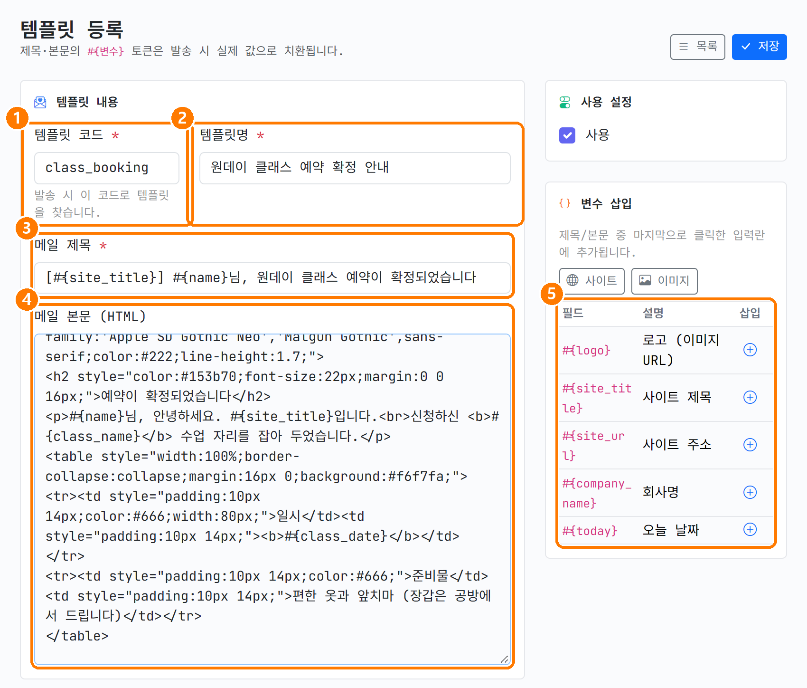Click the 메일 제목 input field

[272, 278]
